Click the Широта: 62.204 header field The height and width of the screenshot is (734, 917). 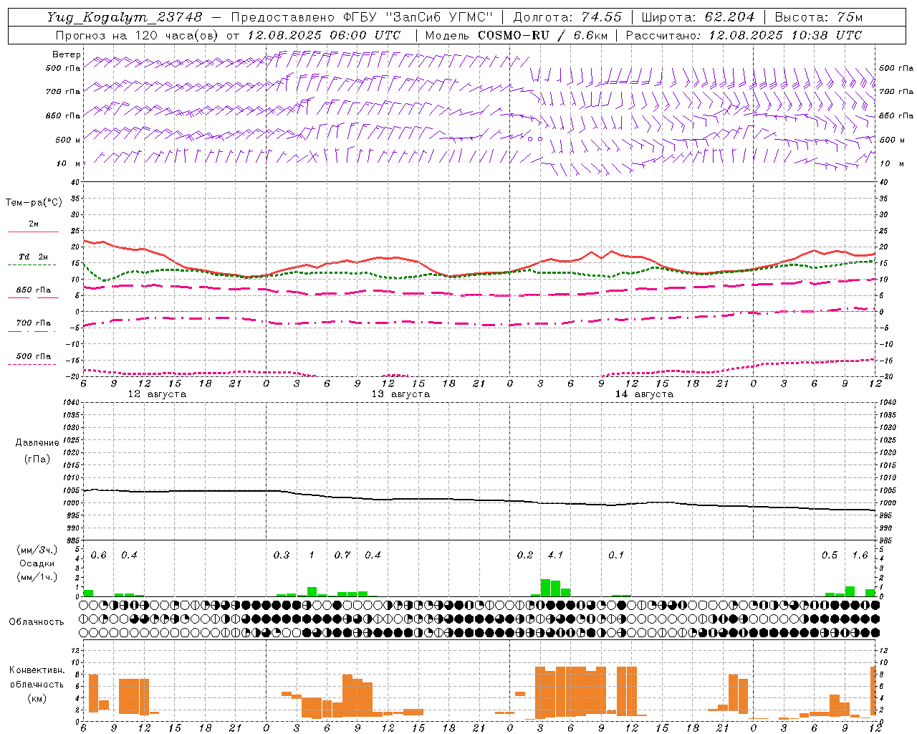tap(698, 17)
